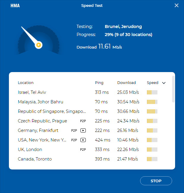Stop the running speed test
The width and height of the screenshot is (184, 193).
point(156,181)
